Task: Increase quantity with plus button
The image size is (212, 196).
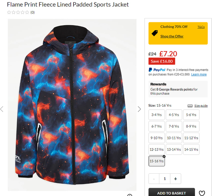Action: pyautogui.click(x=176, y=179)
